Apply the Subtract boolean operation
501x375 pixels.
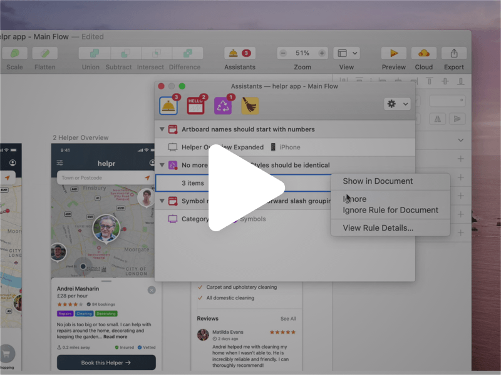pyautogui.click(x=126, y=53)
